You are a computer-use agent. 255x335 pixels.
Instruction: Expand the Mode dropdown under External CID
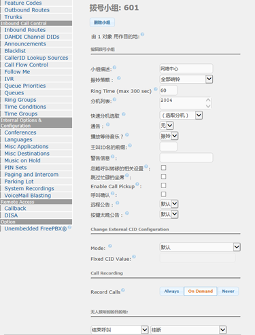(x=200, y=247)
